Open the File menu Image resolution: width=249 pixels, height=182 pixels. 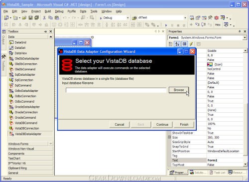[5, 11]
